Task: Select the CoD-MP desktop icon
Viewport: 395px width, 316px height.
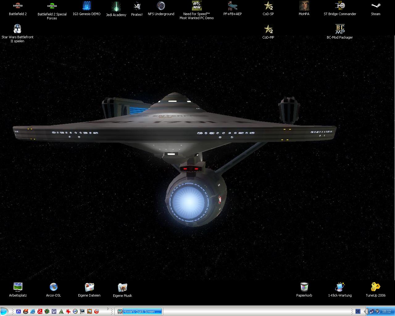Action: (x=268, y=32)
